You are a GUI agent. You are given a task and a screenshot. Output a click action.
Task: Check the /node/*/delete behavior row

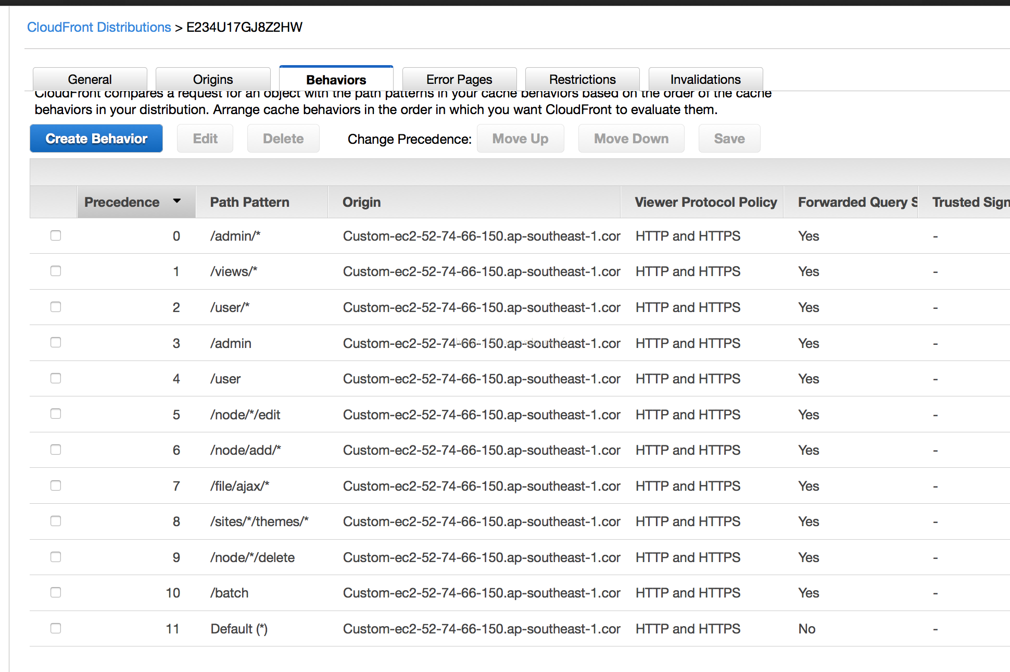point(56,557)
